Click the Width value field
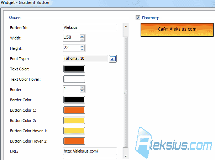Image resolution: width=215 pixels, height=160 pixels. point(71,38)
